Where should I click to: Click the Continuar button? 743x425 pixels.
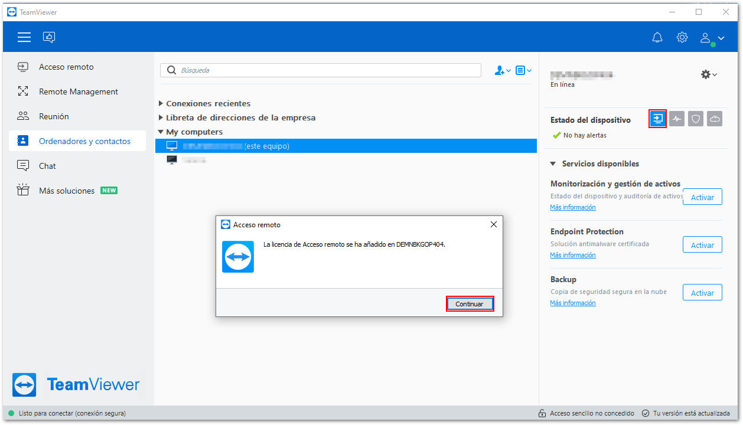pos(470,304)
